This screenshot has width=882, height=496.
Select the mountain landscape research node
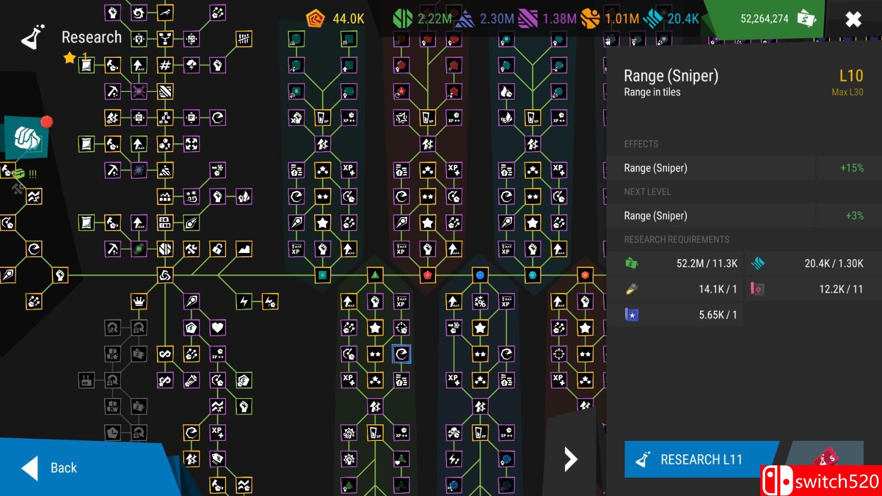[x=244, y=249]
